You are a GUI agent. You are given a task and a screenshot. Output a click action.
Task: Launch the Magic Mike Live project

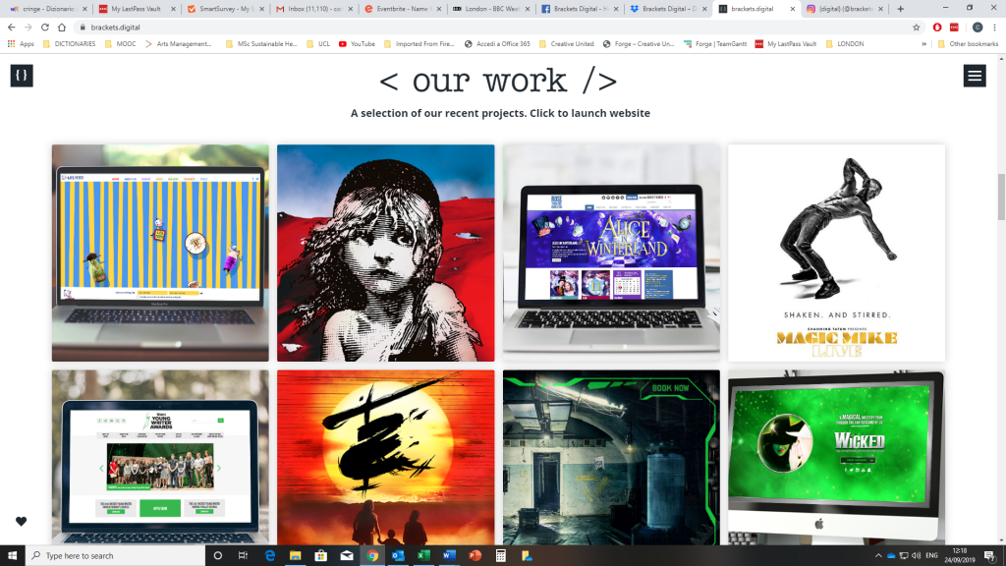(x=836, y=253)
